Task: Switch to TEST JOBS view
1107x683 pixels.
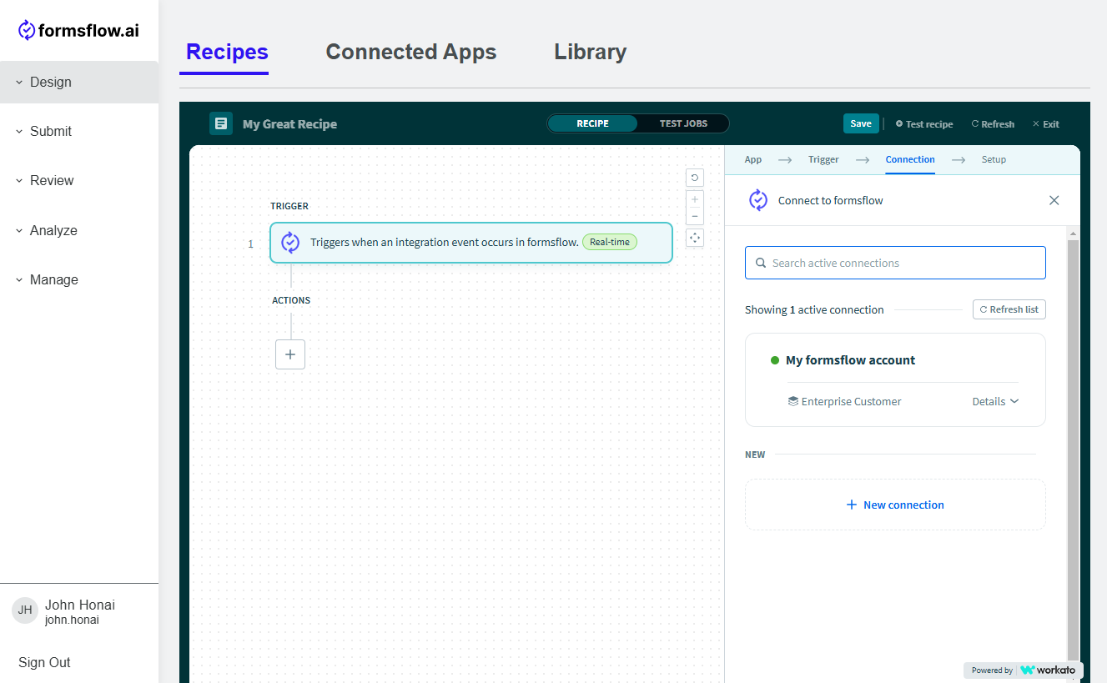Action: (683, 123)
